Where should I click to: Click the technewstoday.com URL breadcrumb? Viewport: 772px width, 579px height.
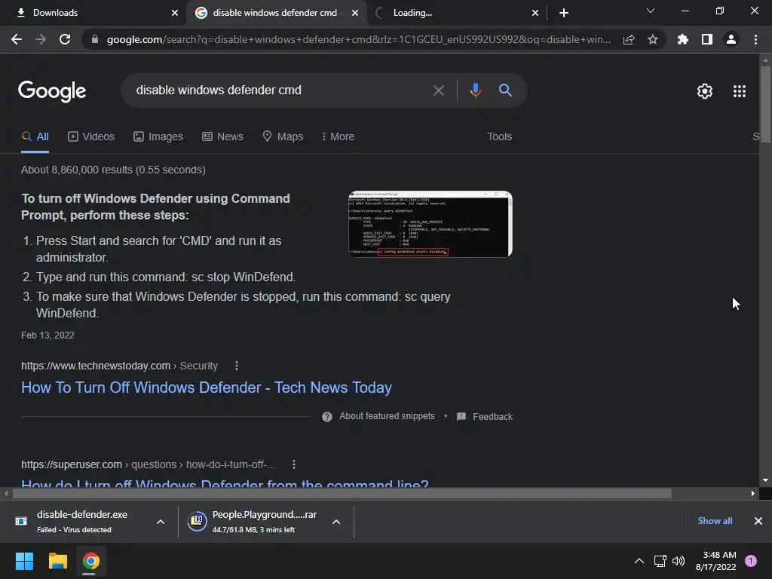click(x=119, y=366)
